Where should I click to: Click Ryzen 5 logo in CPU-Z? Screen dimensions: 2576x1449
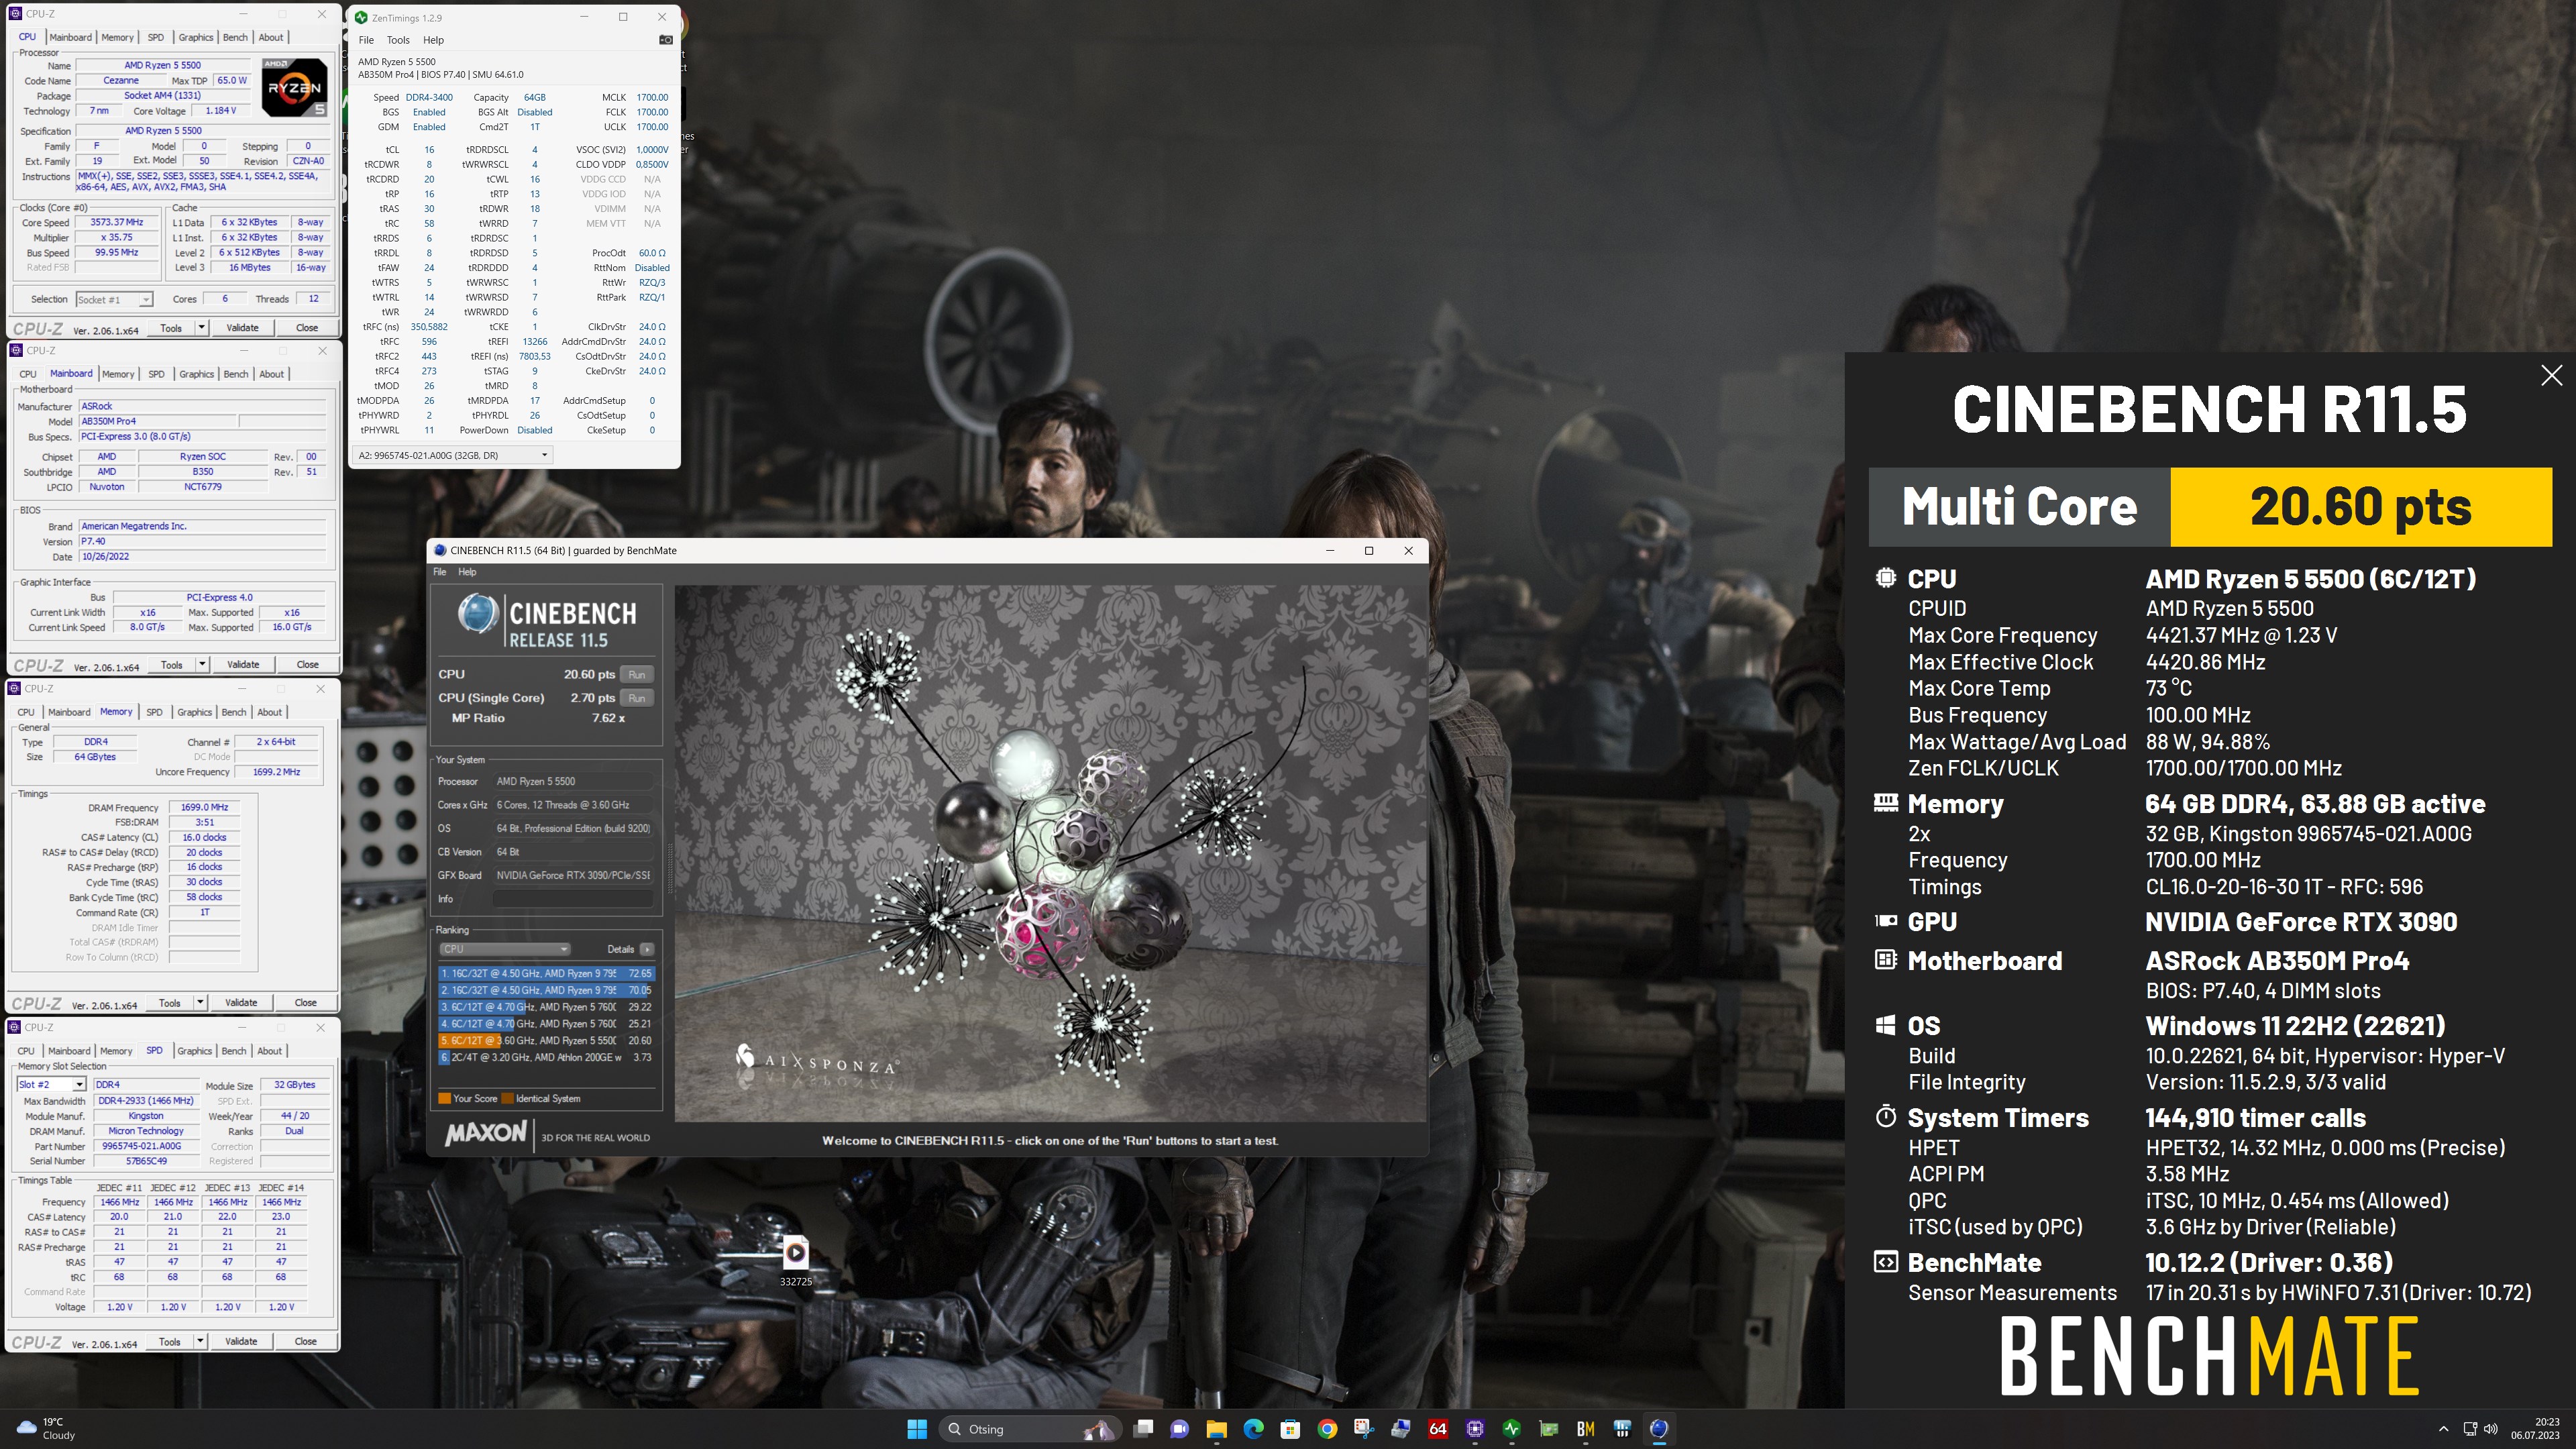(x=294, y=88)
